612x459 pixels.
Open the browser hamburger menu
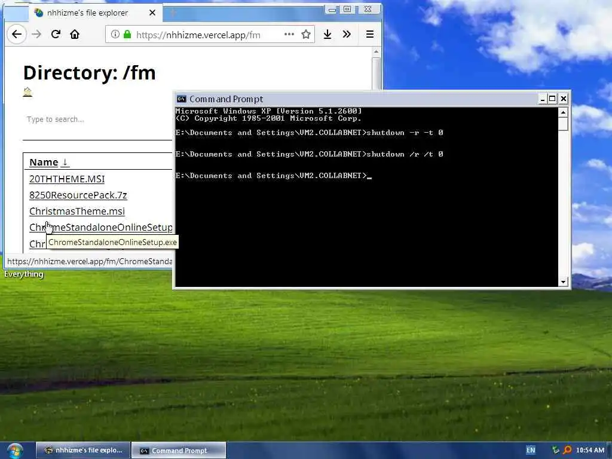click(369, 34)
